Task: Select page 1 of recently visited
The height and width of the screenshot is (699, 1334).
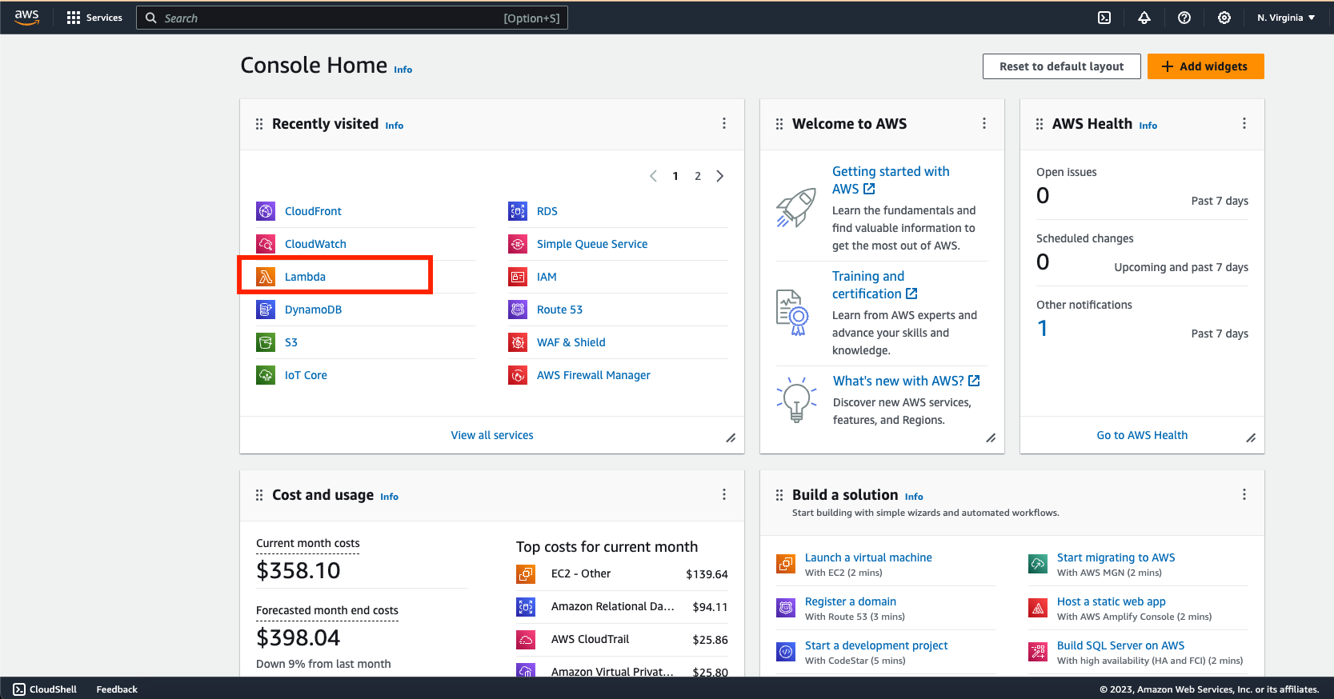Action: tap(675, 176)
